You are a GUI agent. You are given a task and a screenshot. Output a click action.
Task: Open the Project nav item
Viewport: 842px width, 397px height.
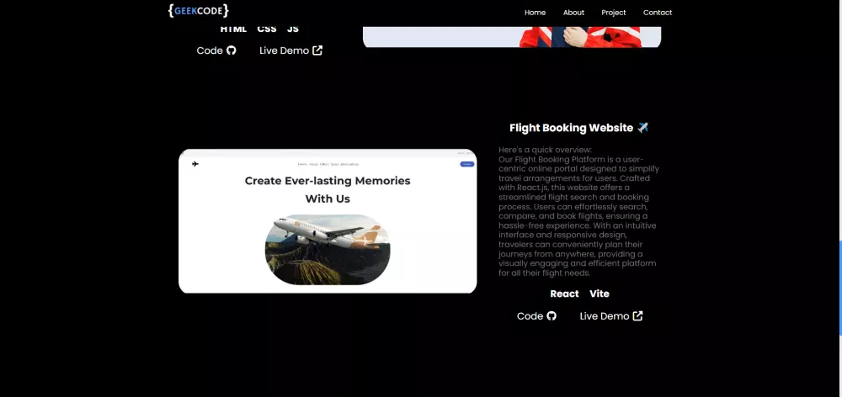point(613,13)
